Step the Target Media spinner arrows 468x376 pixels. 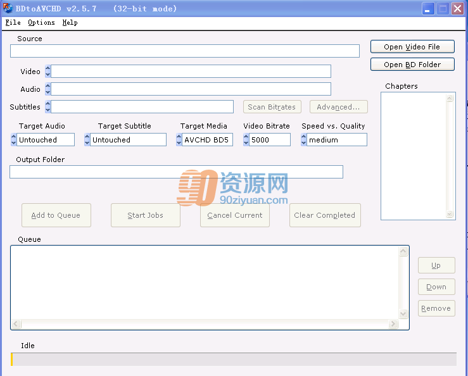179,140
